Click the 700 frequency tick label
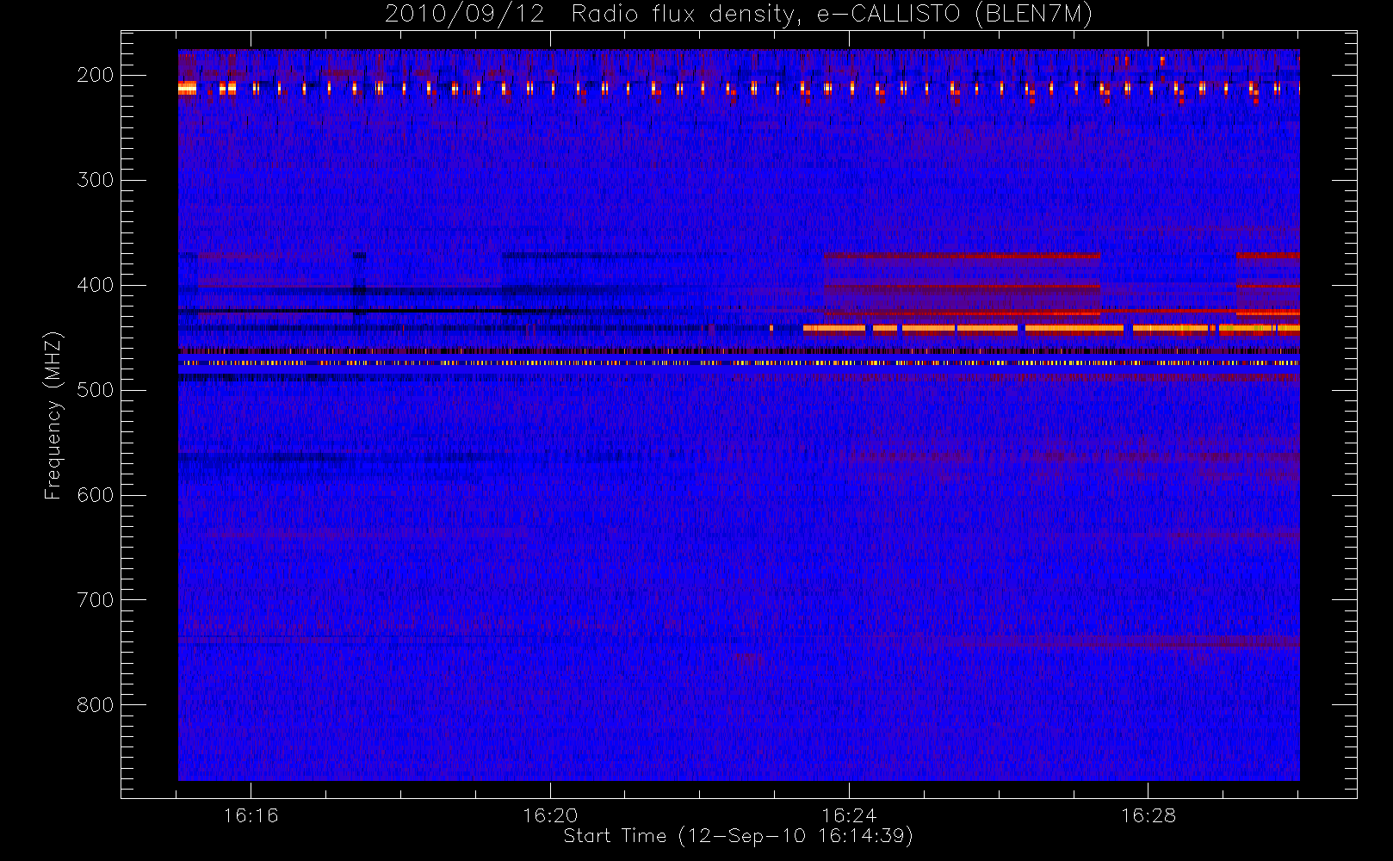The height and width of the screenshot is (861, 1393). (x=96, y=600)
